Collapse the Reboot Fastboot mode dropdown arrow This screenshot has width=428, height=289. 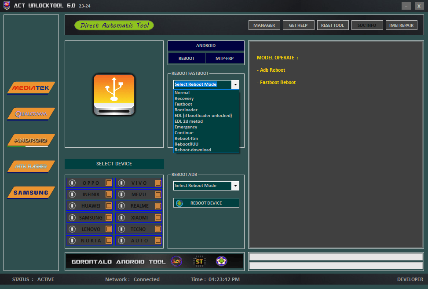coord(235,84)
